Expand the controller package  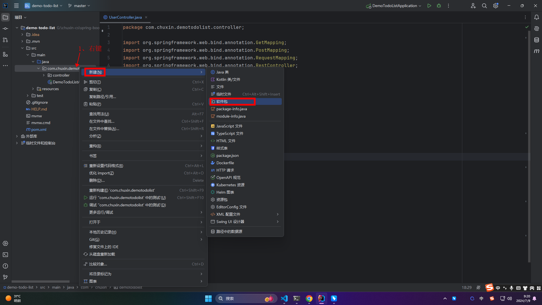(44, 75)
